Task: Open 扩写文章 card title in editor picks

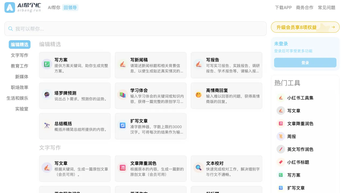Action: pos(139,121)
